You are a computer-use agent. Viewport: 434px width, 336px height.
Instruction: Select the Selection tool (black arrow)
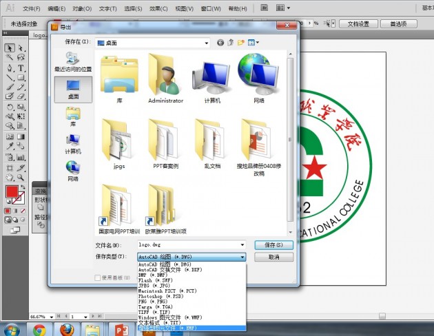10,48
